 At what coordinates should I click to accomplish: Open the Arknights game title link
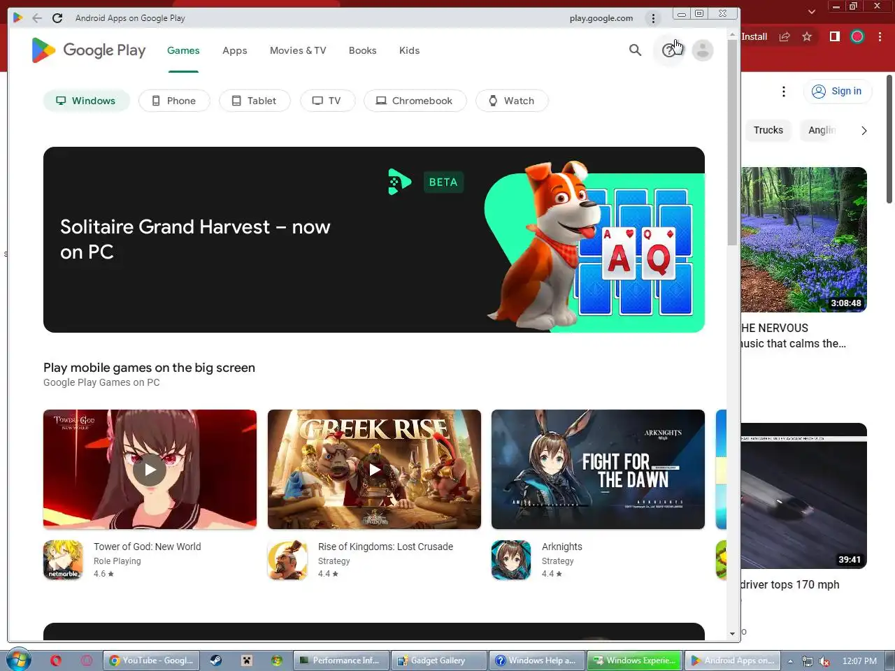coord(562,547)
